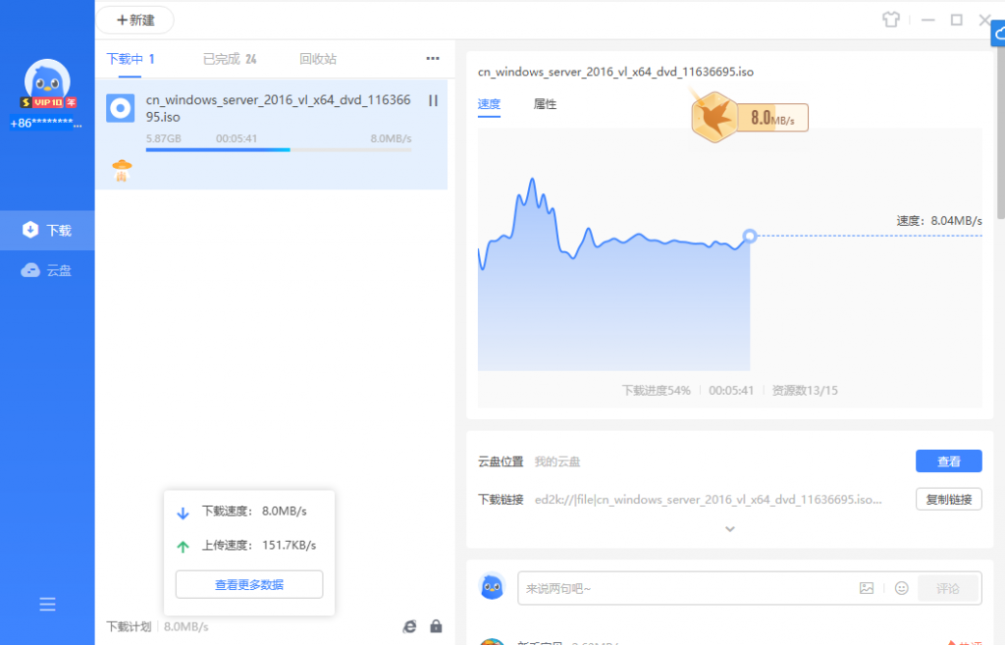Switch to the 已完成 tab

(x=221, y=58)
